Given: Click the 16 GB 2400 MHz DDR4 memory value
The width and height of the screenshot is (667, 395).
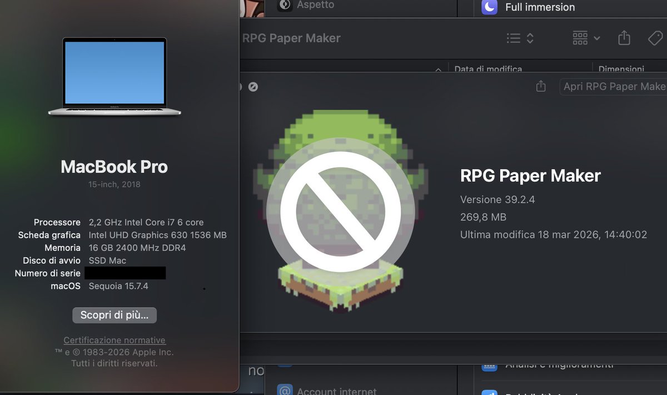Looking at the screenshot, I should (x=137, y=248).
